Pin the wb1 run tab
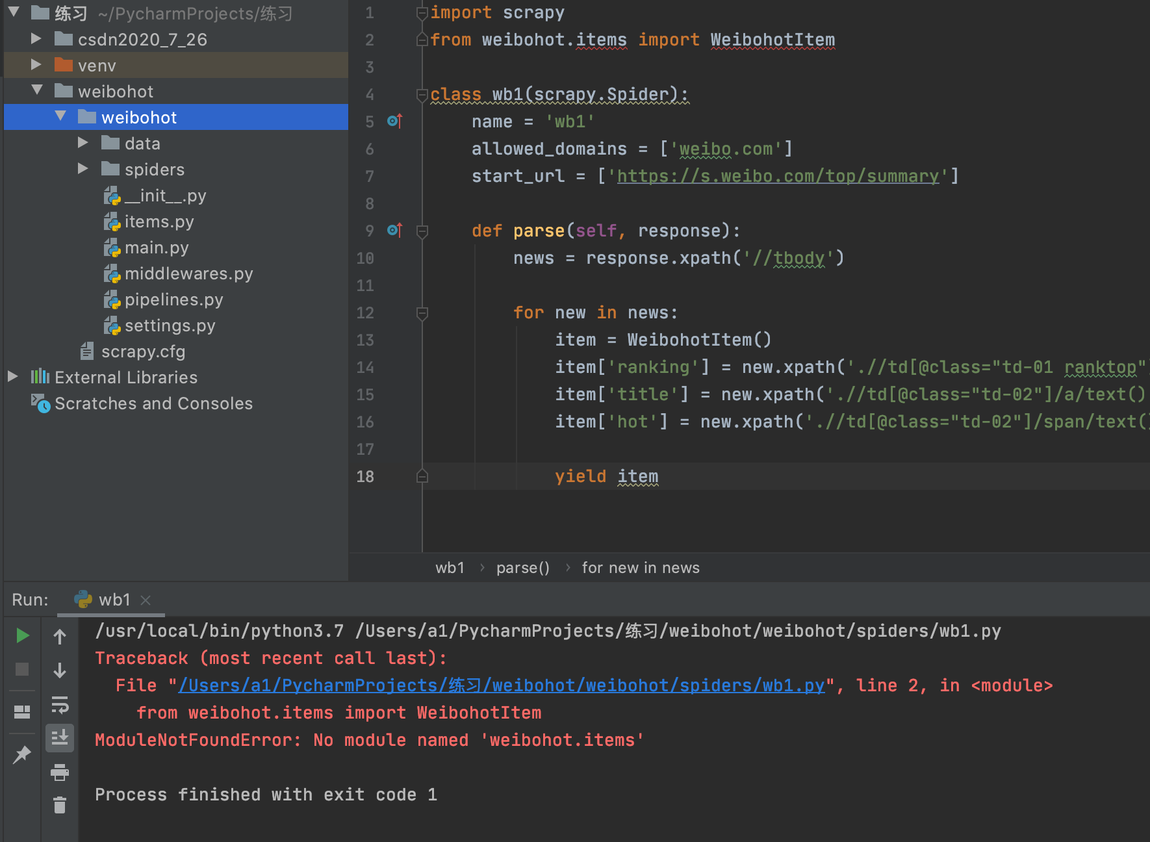Image resolution: width=1150 pixels, height=842 pixels. pos(22,754)
